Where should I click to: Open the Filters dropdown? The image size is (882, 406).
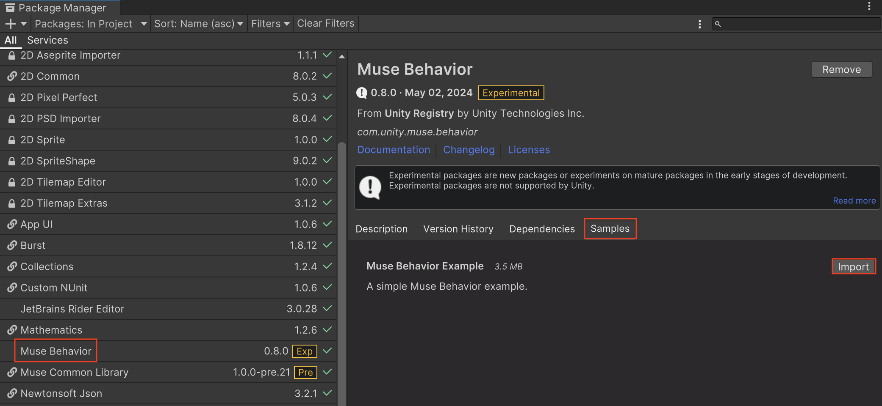tap(270, 24)
